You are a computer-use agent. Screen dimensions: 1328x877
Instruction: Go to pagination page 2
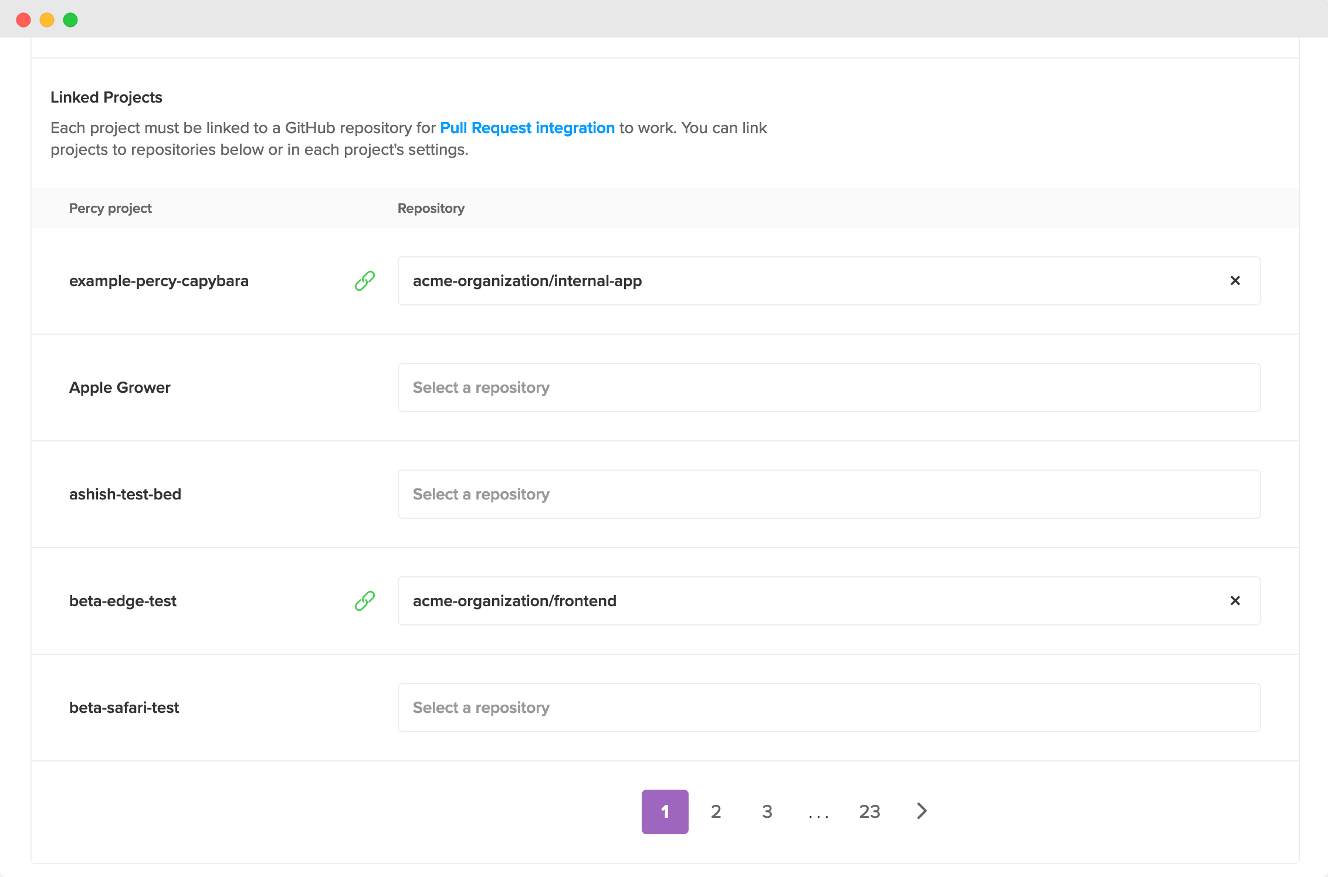(x=716, y=811)
